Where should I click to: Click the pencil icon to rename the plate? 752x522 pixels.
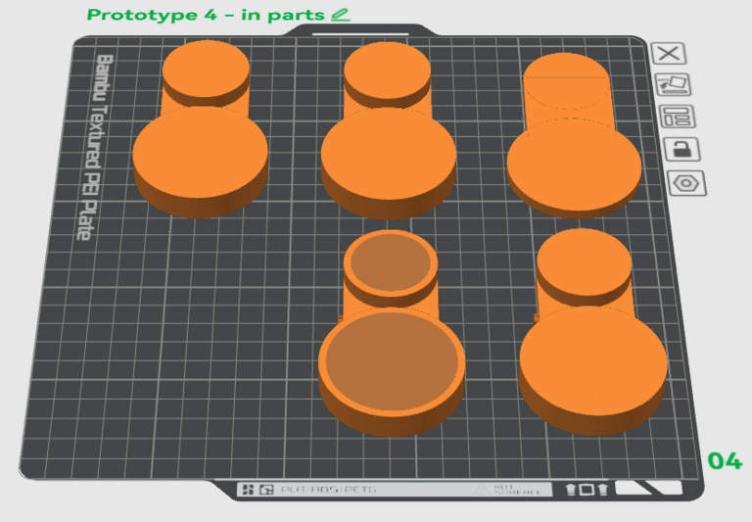pyautogui.click(x=341, y=15)
